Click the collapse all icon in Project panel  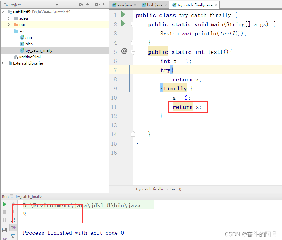point(87,5)
